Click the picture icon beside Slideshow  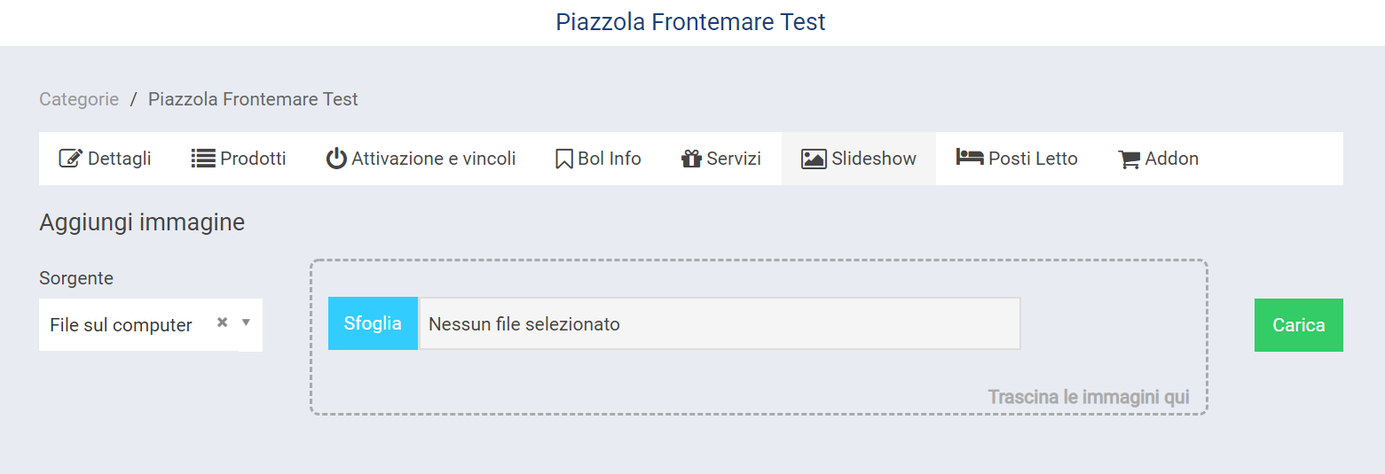tap(814, 159)
